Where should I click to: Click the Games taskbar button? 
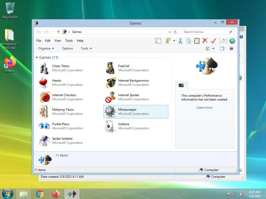(72, 194)
